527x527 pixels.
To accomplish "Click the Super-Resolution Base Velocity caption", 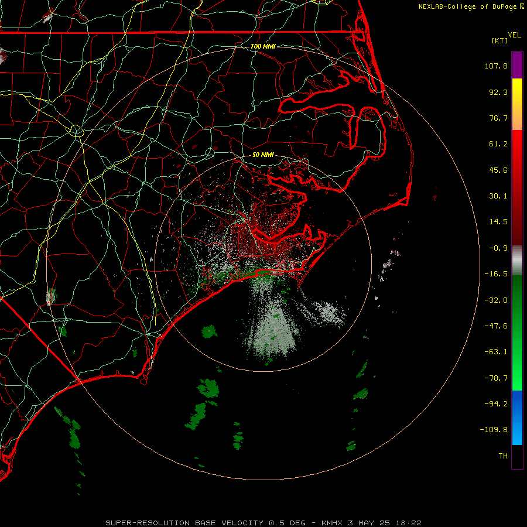I will tap(263, 523).
